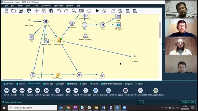This screenshot has height=111, width=198.
Task: Pick the Space-Time-Boxes palette node
Action: pos(125,92)
